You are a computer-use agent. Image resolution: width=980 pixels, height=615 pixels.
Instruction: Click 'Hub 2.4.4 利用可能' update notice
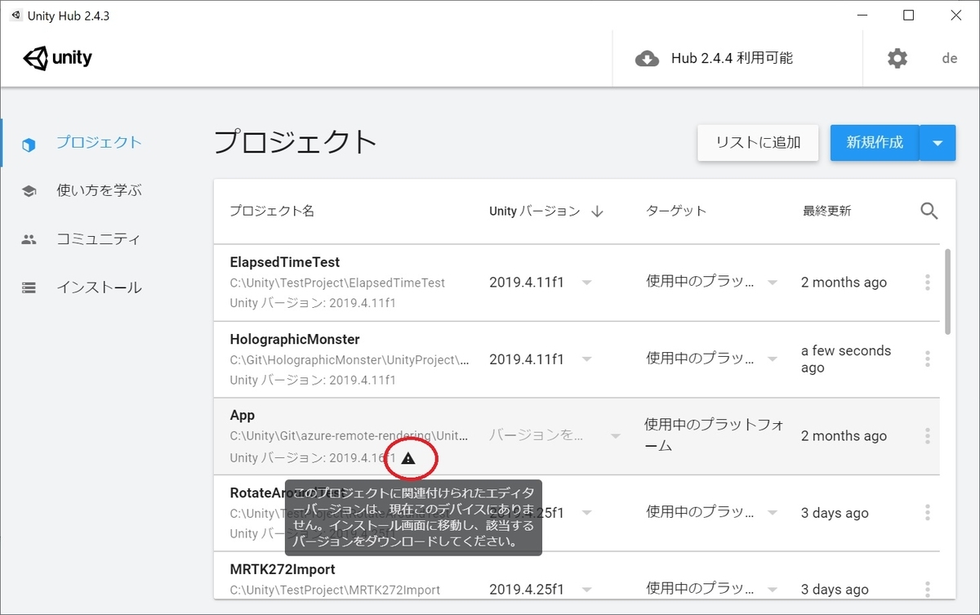[x=732, y=58]
